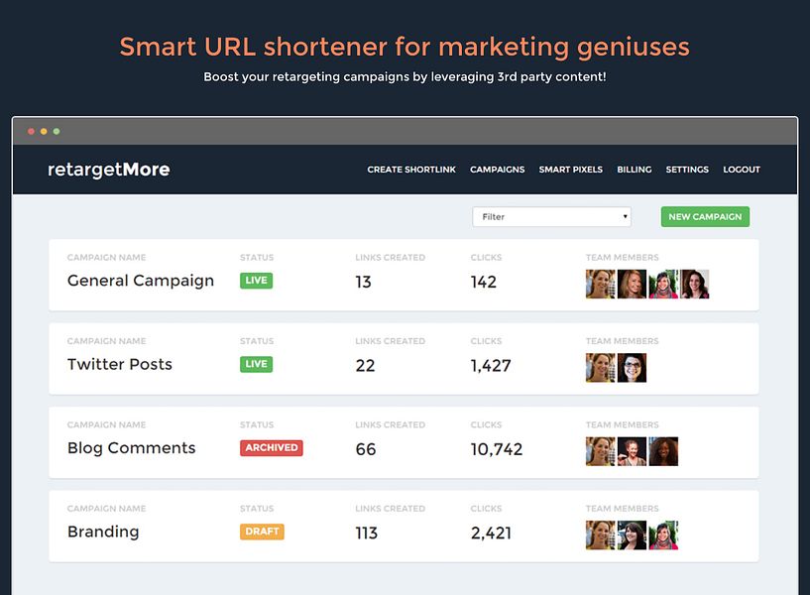Expand the Filter dropdown

(x=551, y=217)
